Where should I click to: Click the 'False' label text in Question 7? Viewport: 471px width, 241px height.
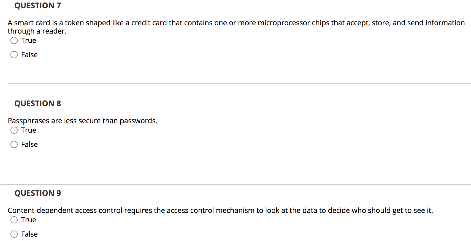(x=29, y=55)
